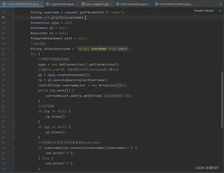
Task: Click the //sql comment on line 40
Action: point(38,43)
